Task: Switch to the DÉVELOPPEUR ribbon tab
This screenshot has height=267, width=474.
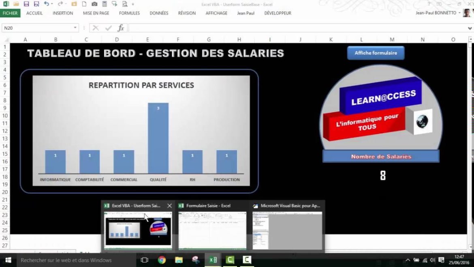Action: pyautogui.click(x=278, y=13)
